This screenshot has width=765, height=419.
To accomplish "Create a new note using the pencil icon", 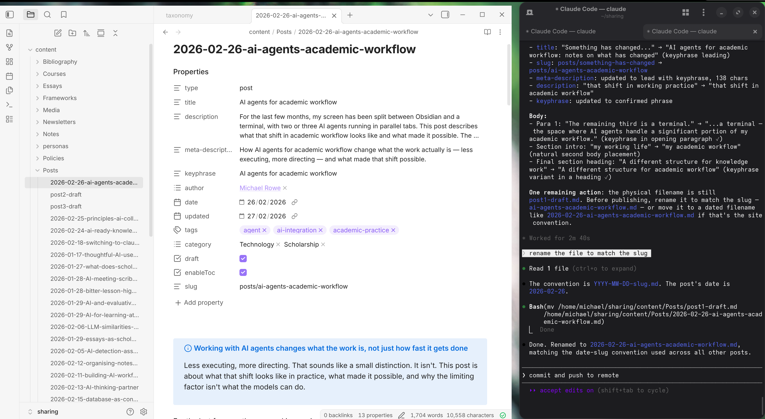I will click(58, 33).
